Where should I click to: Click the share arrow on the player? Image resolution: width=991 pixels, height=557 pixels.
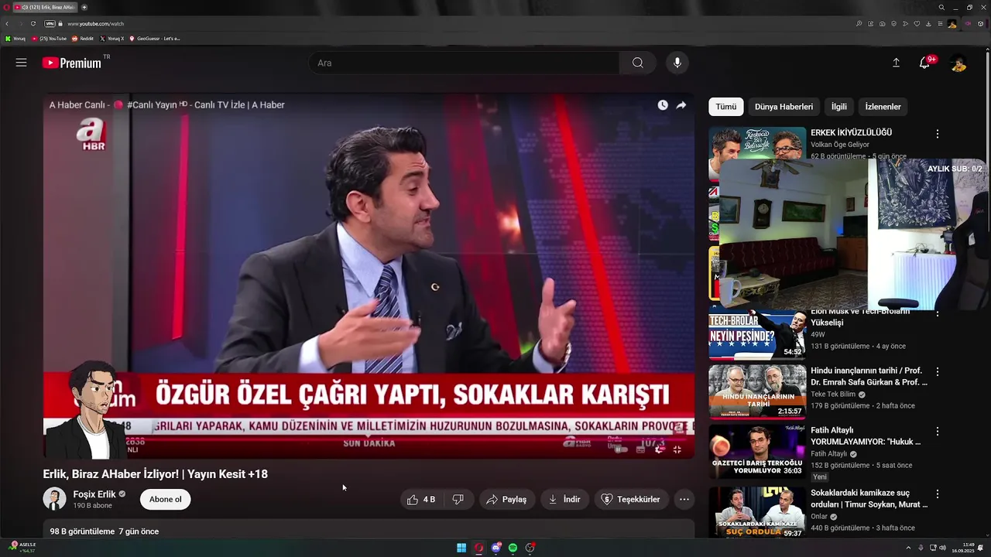click(x=681, y=105)
